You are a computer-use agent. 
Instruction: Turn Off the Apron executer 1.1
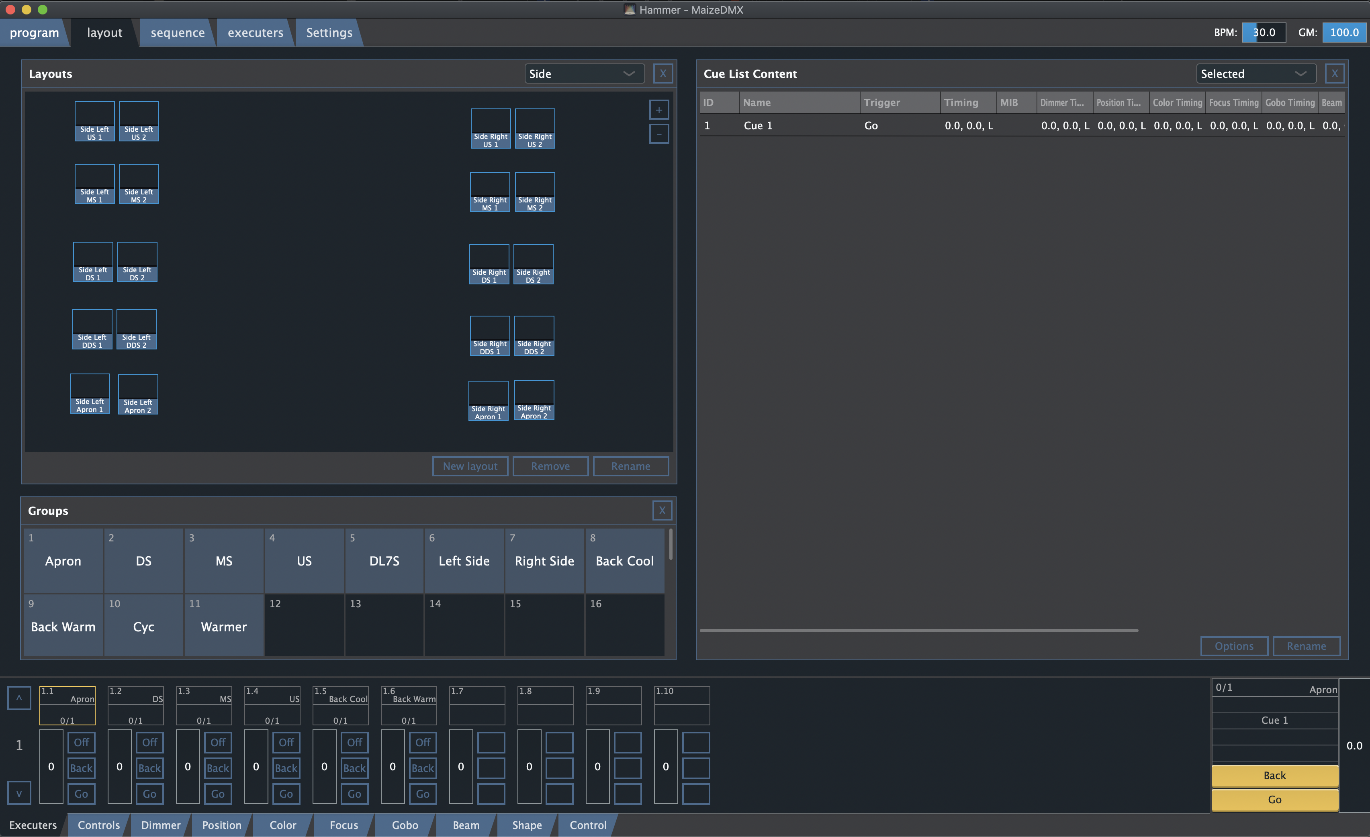tap(81, 743)
